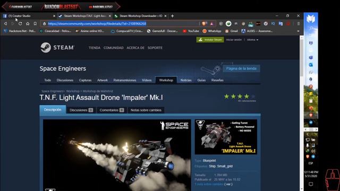Click the IMPALER Mk.I preview thumbnail
340x191 pixels.
click(226, 137)
